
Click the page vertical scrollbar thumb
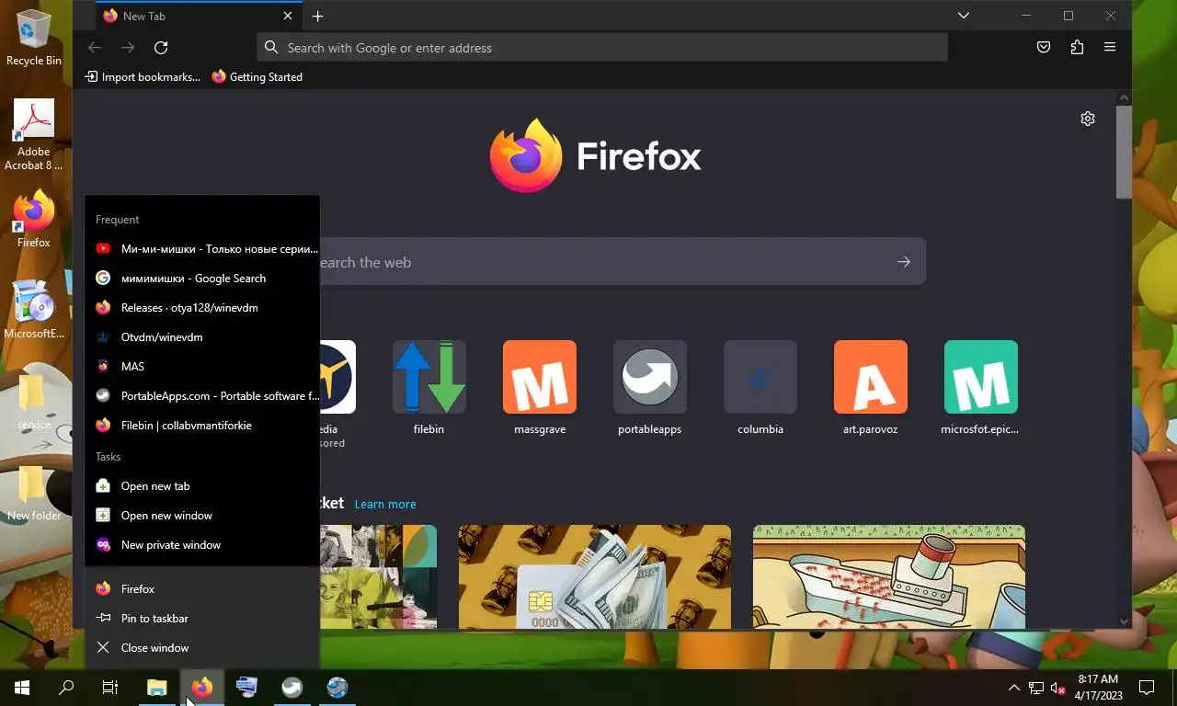point(1124,152)
